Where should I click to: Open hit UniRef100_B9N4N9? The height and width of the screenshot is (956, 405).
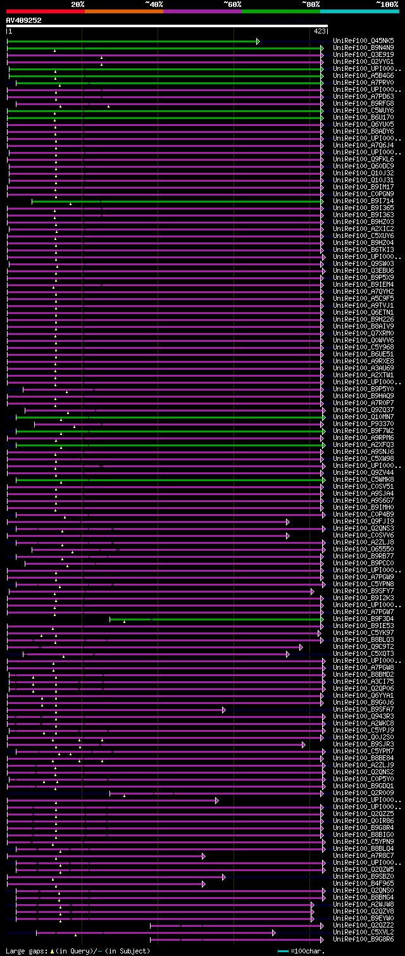[364, 48]
